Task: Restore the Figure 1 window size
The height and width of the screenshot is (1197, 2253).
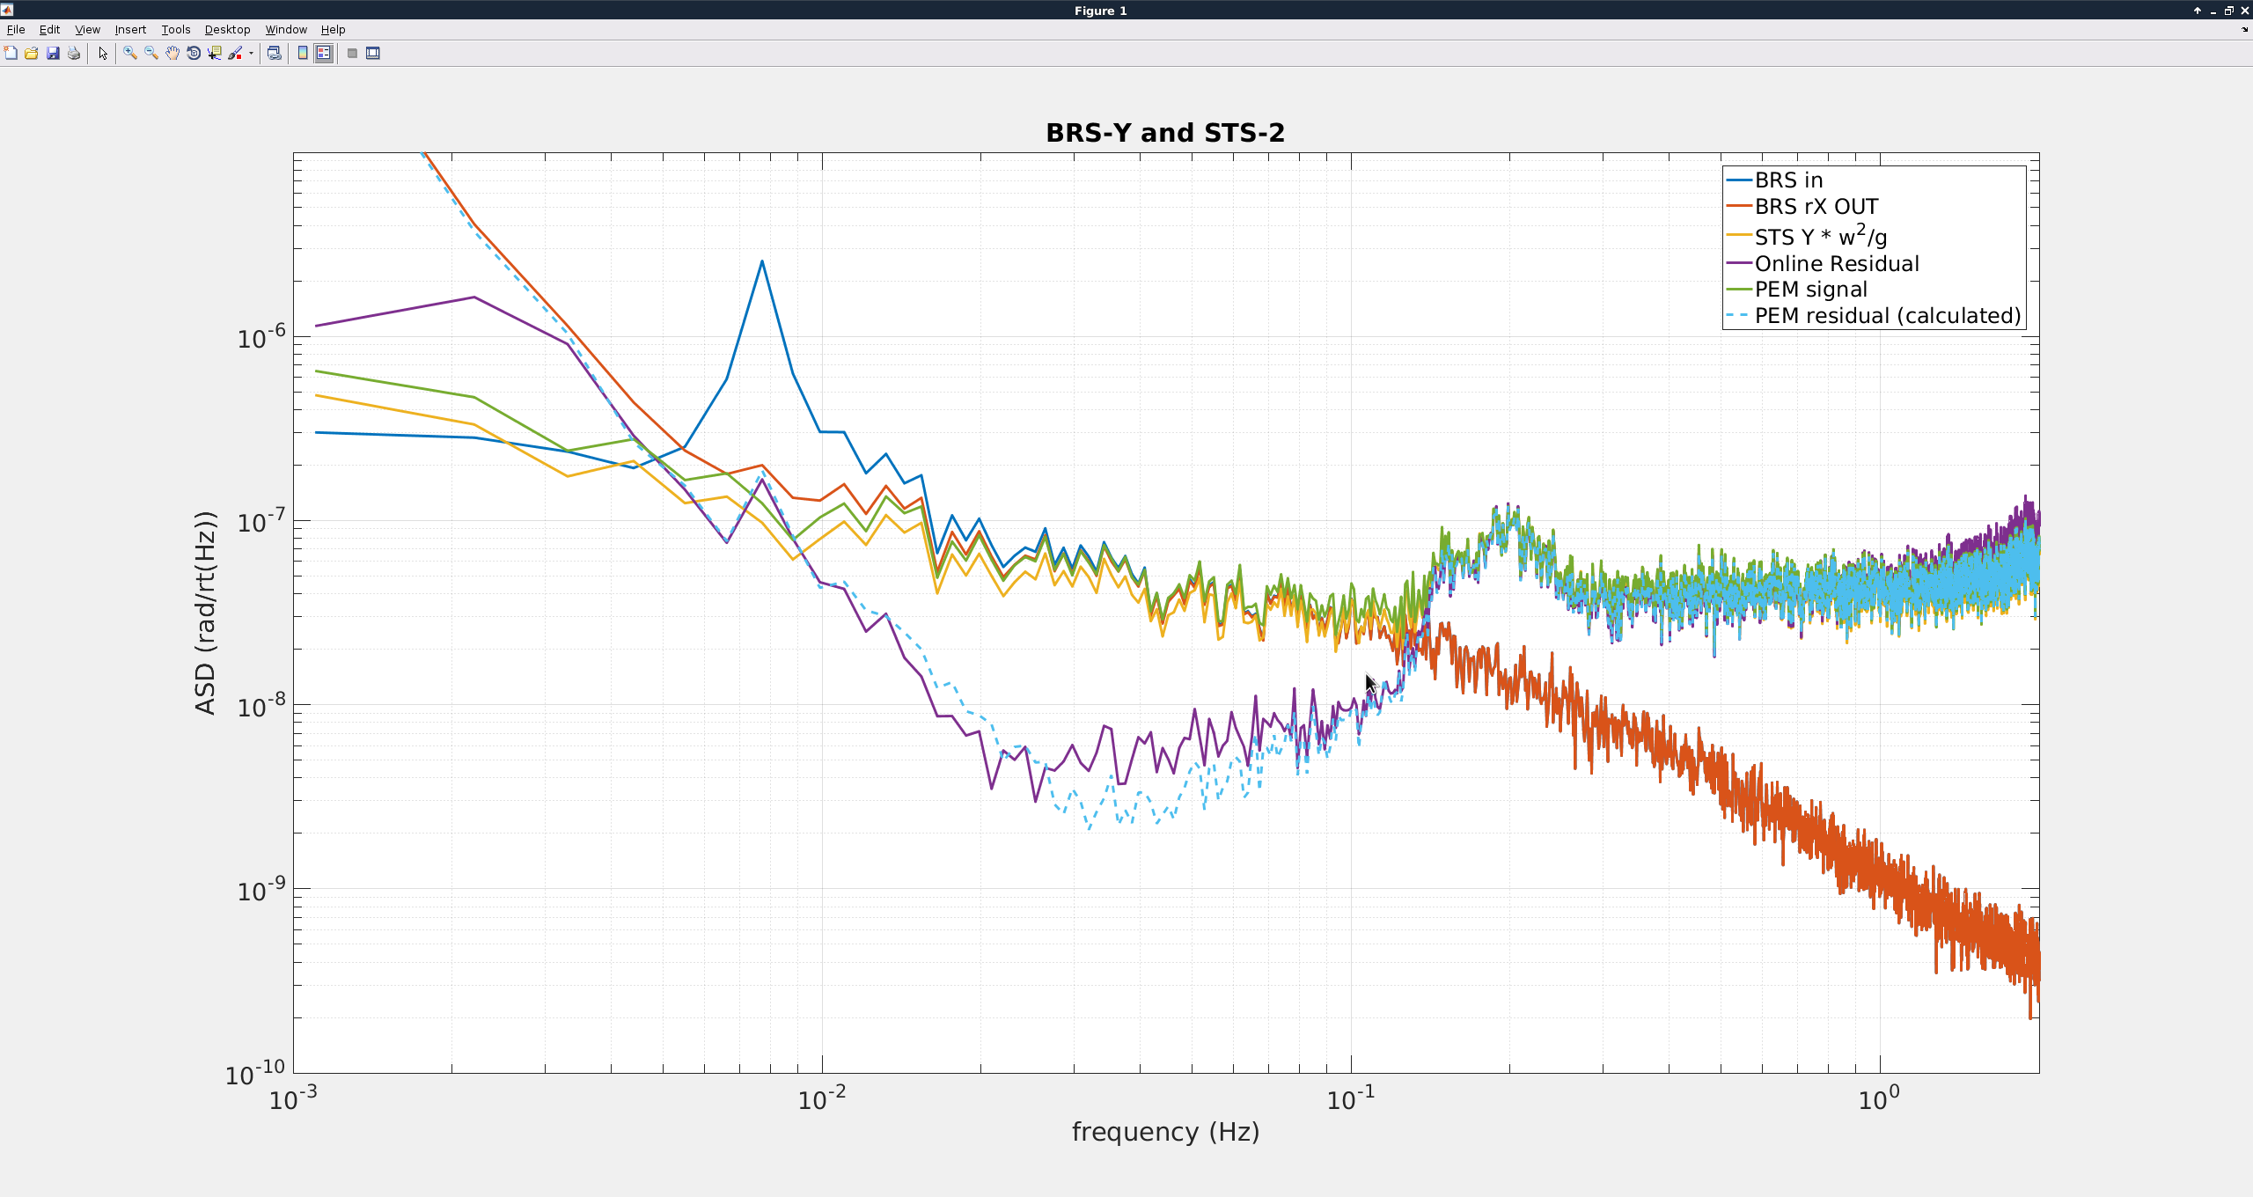Action: [2229, 11]
